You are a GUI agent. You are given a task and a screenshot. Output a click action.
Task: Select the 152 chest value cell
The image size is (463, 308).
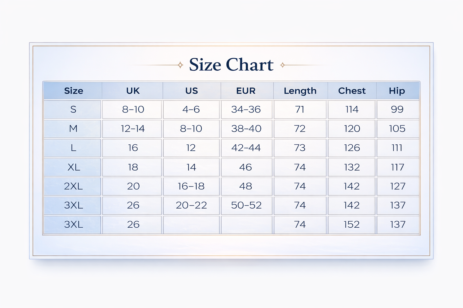(x=351, y=225)
